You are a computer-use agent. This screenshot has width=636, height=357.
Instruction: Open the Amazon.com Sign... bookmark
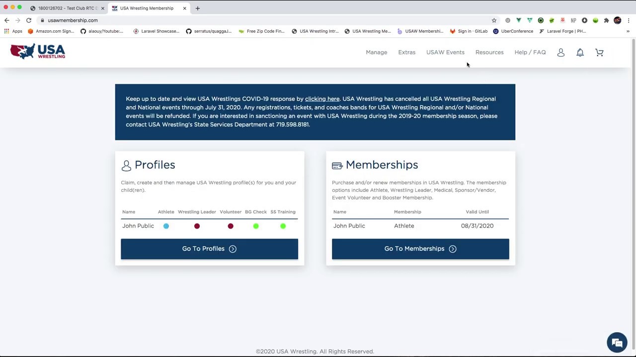(x=51, y=31)
